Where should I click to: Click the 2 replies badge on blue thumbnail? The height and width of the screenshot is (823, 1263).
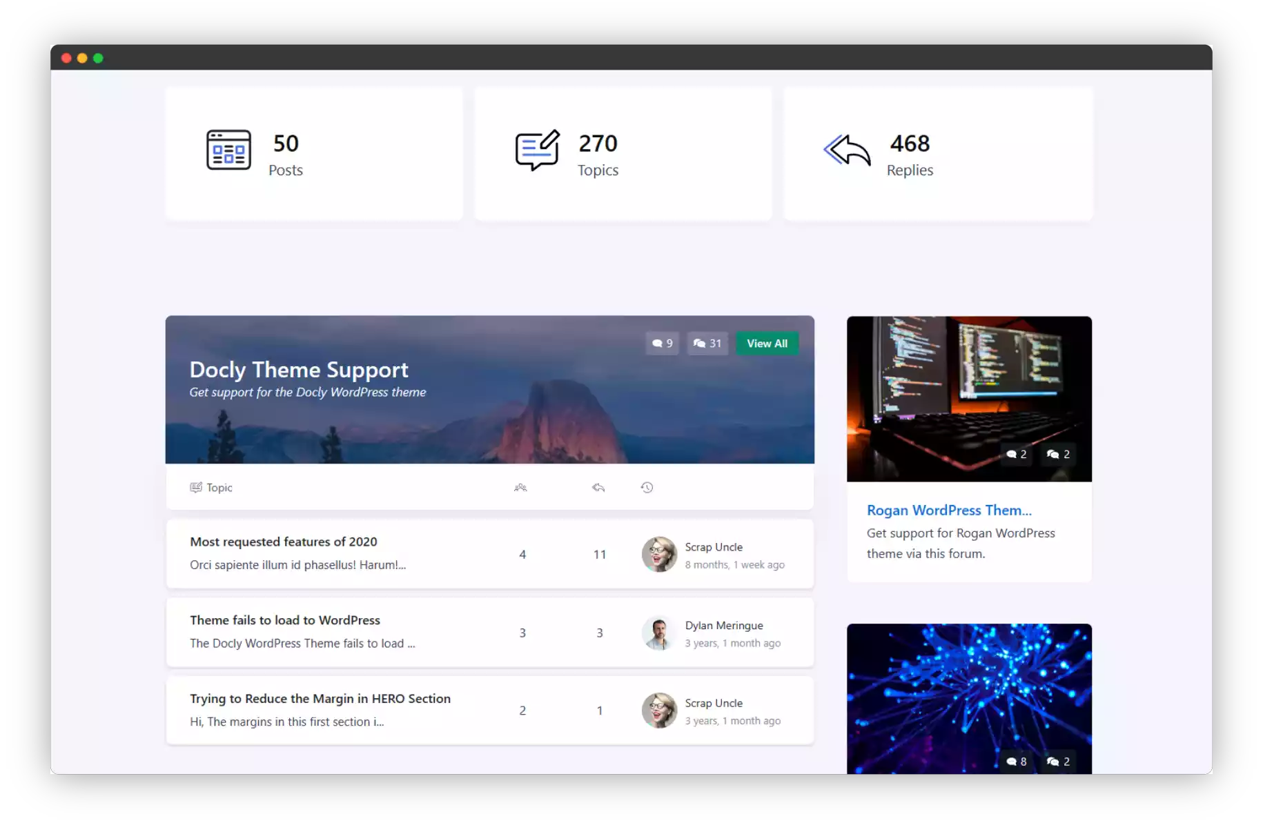1058,762
